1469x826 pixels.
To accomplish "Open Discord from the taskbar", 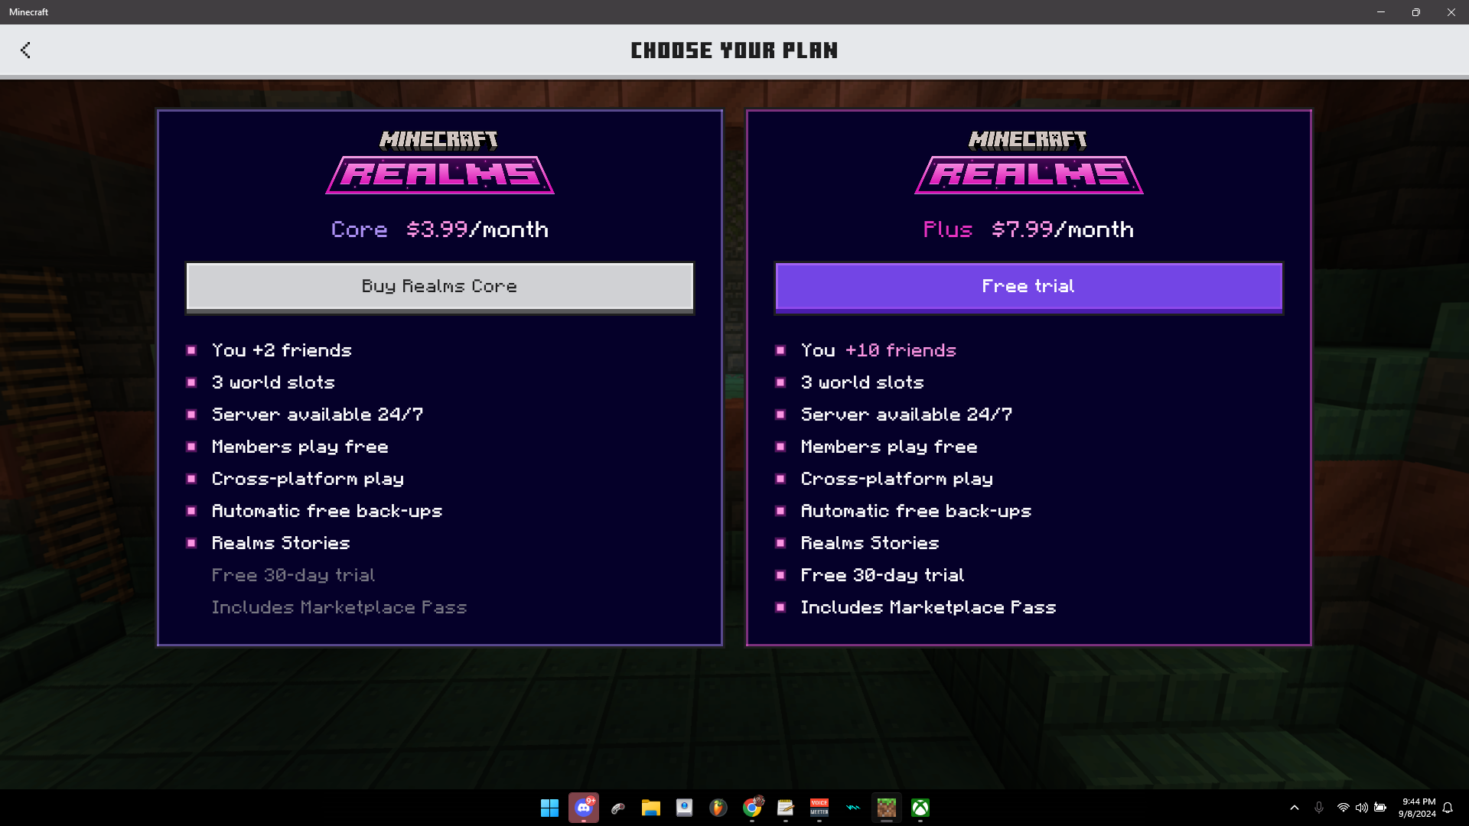I will coord(584,808).
